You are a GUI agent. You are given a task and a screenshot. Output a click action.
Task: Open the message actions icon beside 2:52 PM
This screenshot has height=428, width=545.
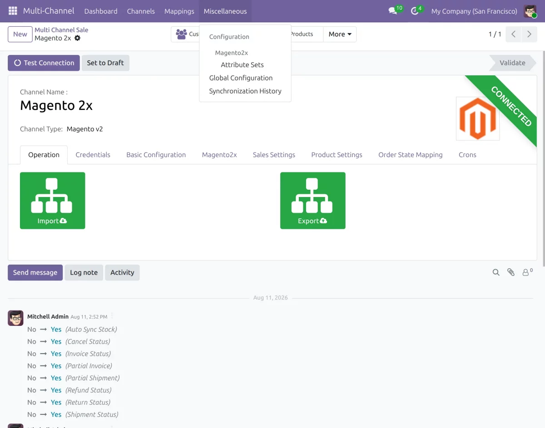[112, 316]
